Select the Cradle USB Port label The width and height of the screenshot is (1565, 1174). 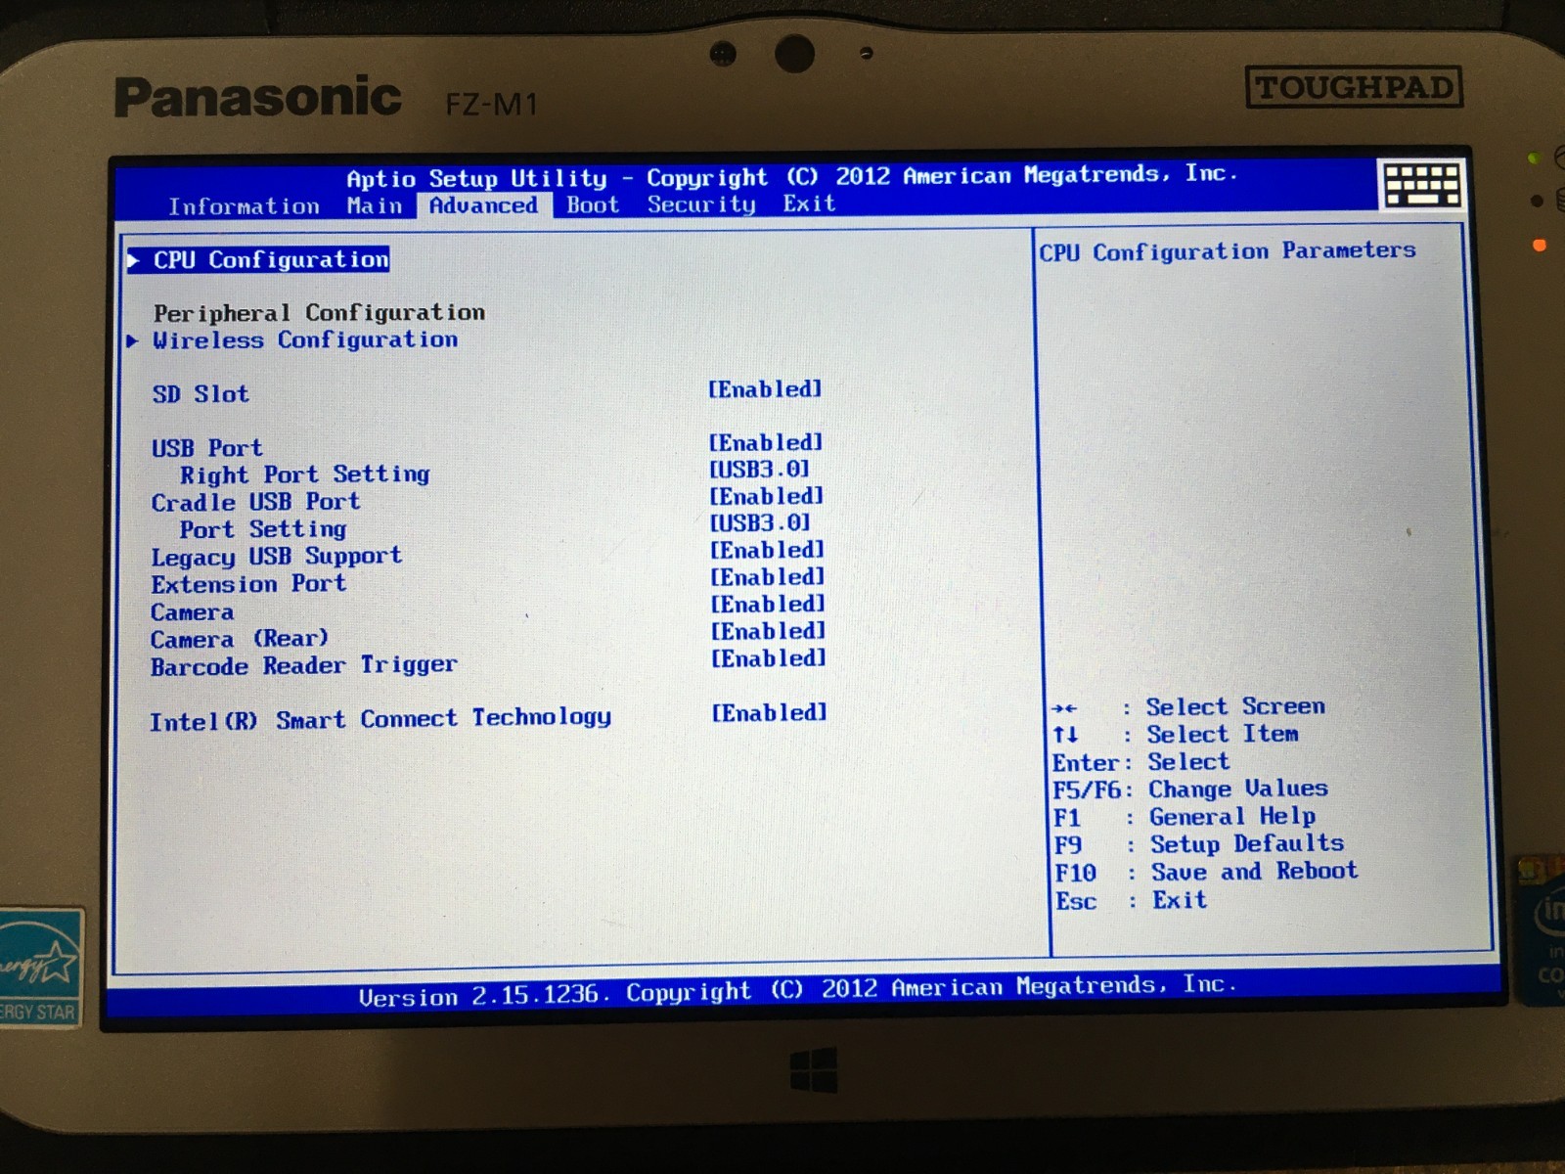255,502
